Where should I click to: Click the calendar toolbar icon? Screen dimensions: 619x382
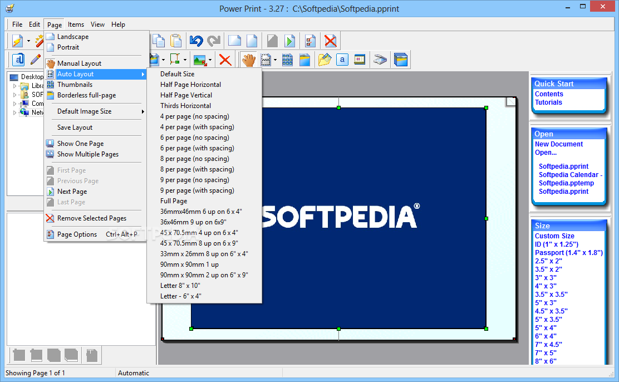tap(360, 60)
